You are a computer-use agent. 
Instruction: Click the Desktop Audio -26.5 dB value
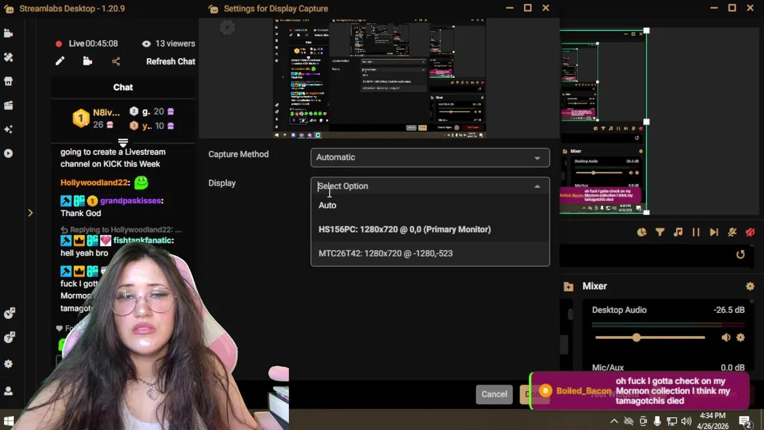click(x=729, y=310)
